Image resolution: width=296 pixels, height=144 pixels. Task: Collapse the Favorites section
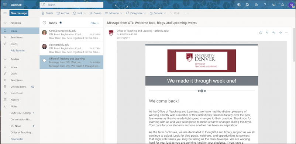click(x=5, y=23)
